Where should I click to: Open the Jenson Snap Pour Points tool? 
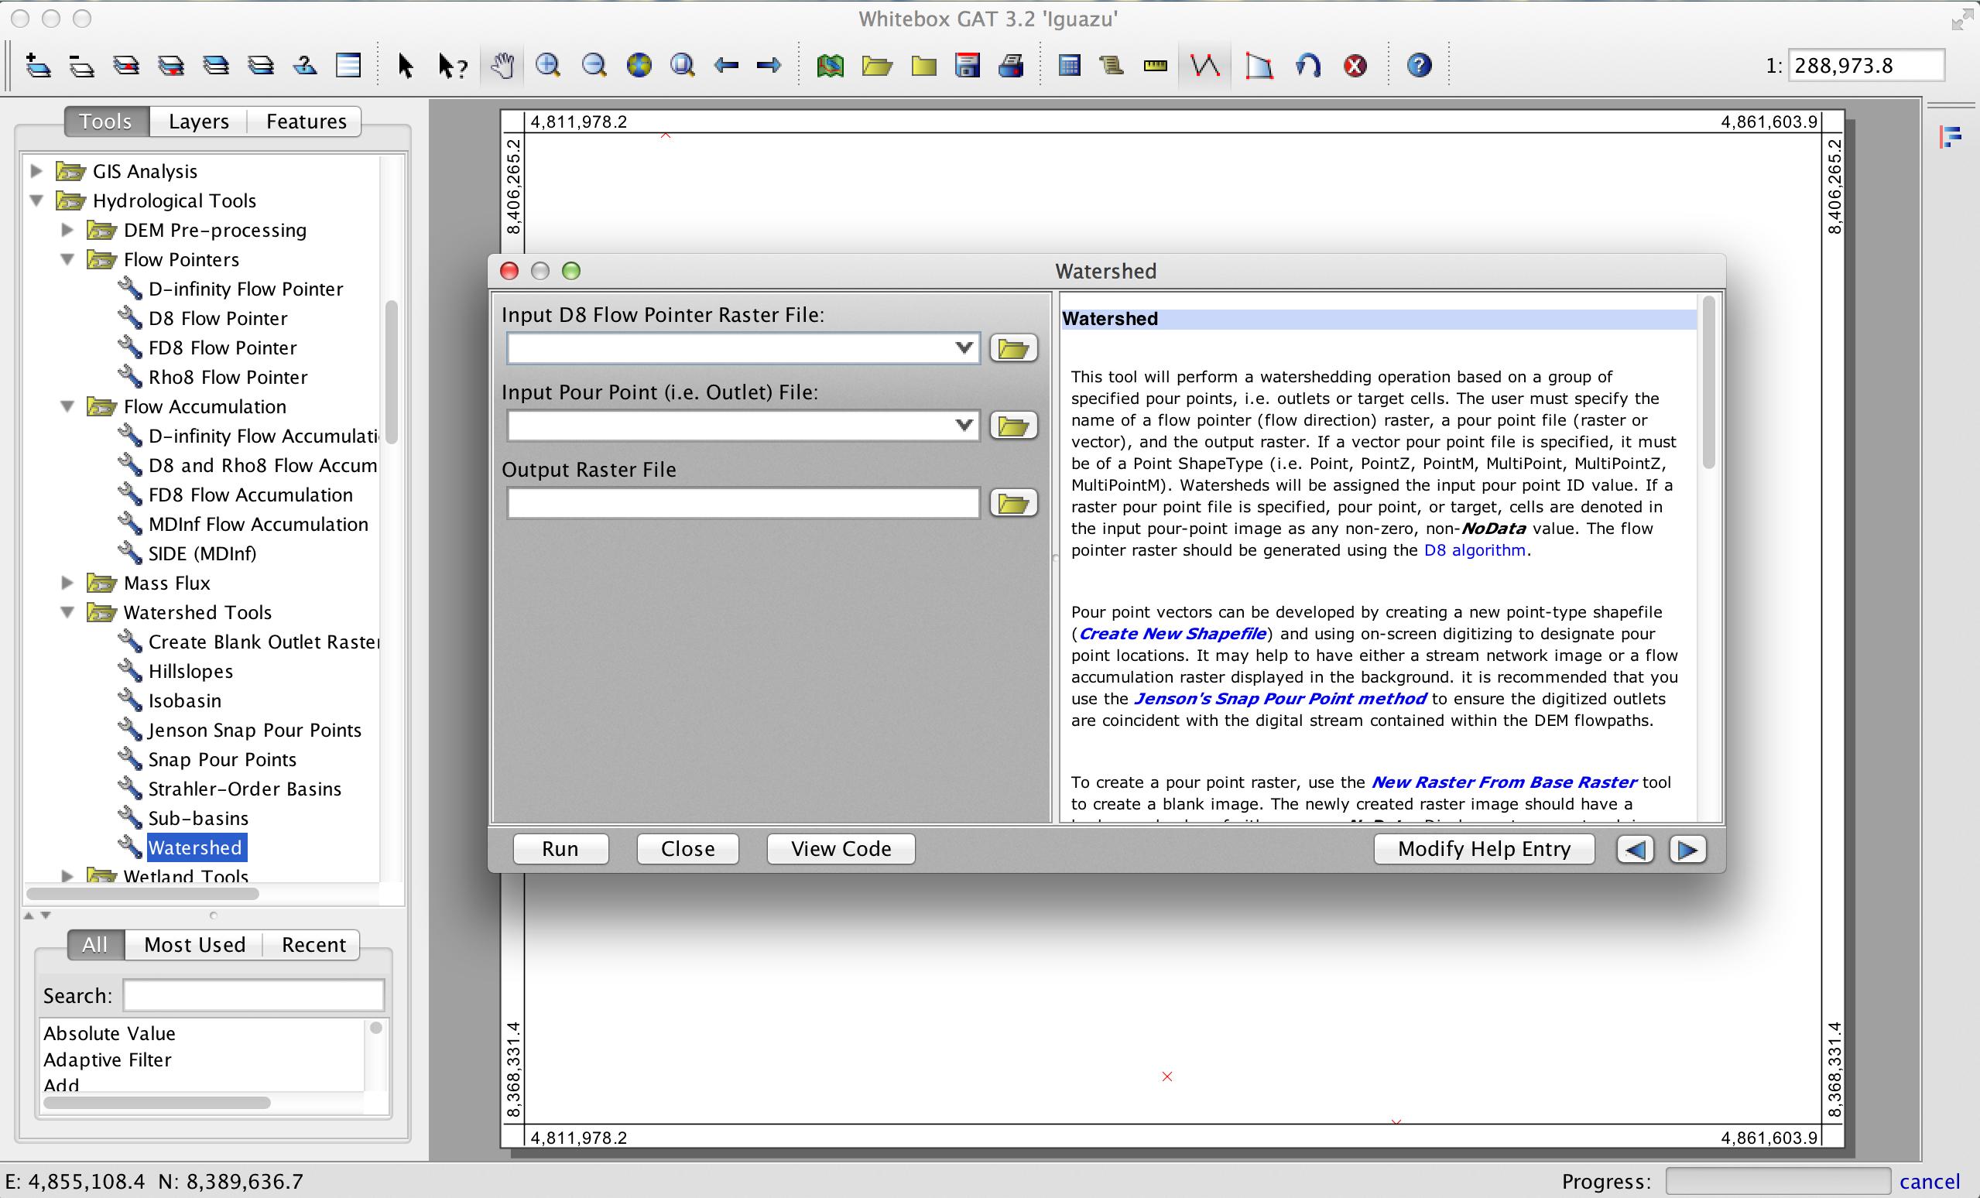pos(255,730)
